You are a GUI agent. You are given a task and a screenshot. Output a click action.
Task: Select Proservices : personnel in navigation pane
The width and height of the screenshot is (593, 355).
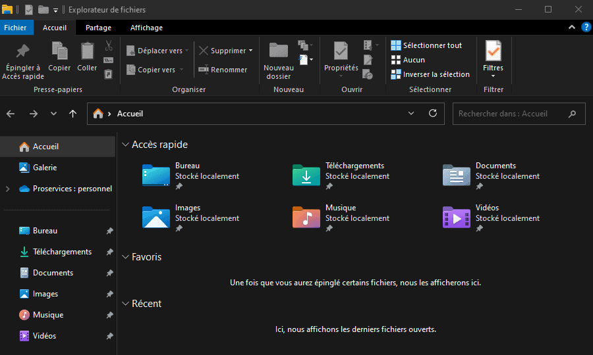click(x=65, y=189)
